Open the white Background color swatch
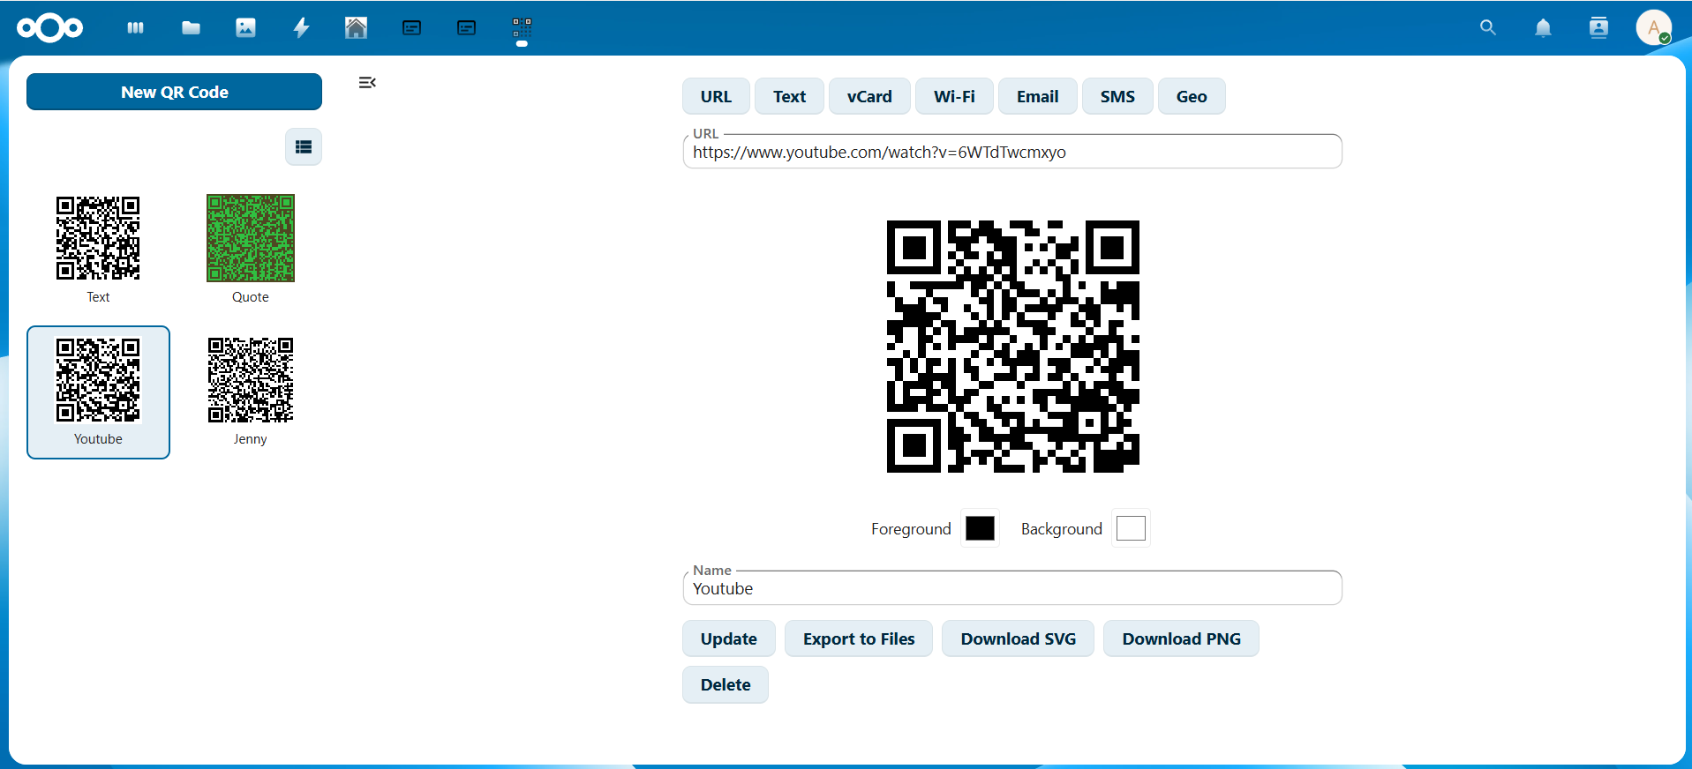The image size is (1692, 769). coord(1131,528)
